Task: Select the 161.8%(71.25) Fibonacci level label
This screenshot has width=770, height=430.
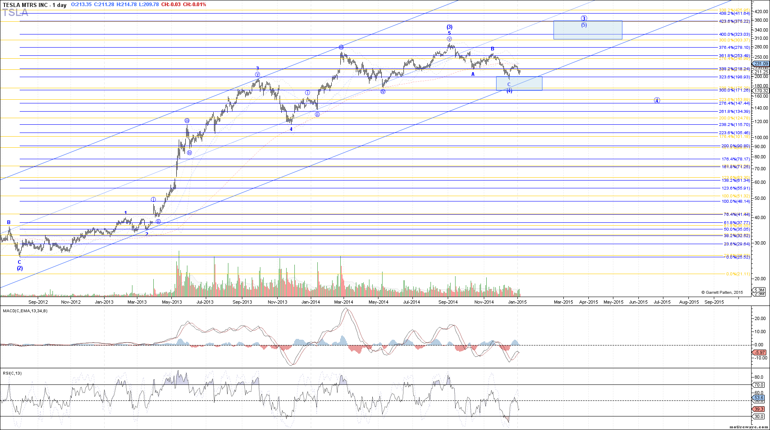Action: click(x=736, y=167)
